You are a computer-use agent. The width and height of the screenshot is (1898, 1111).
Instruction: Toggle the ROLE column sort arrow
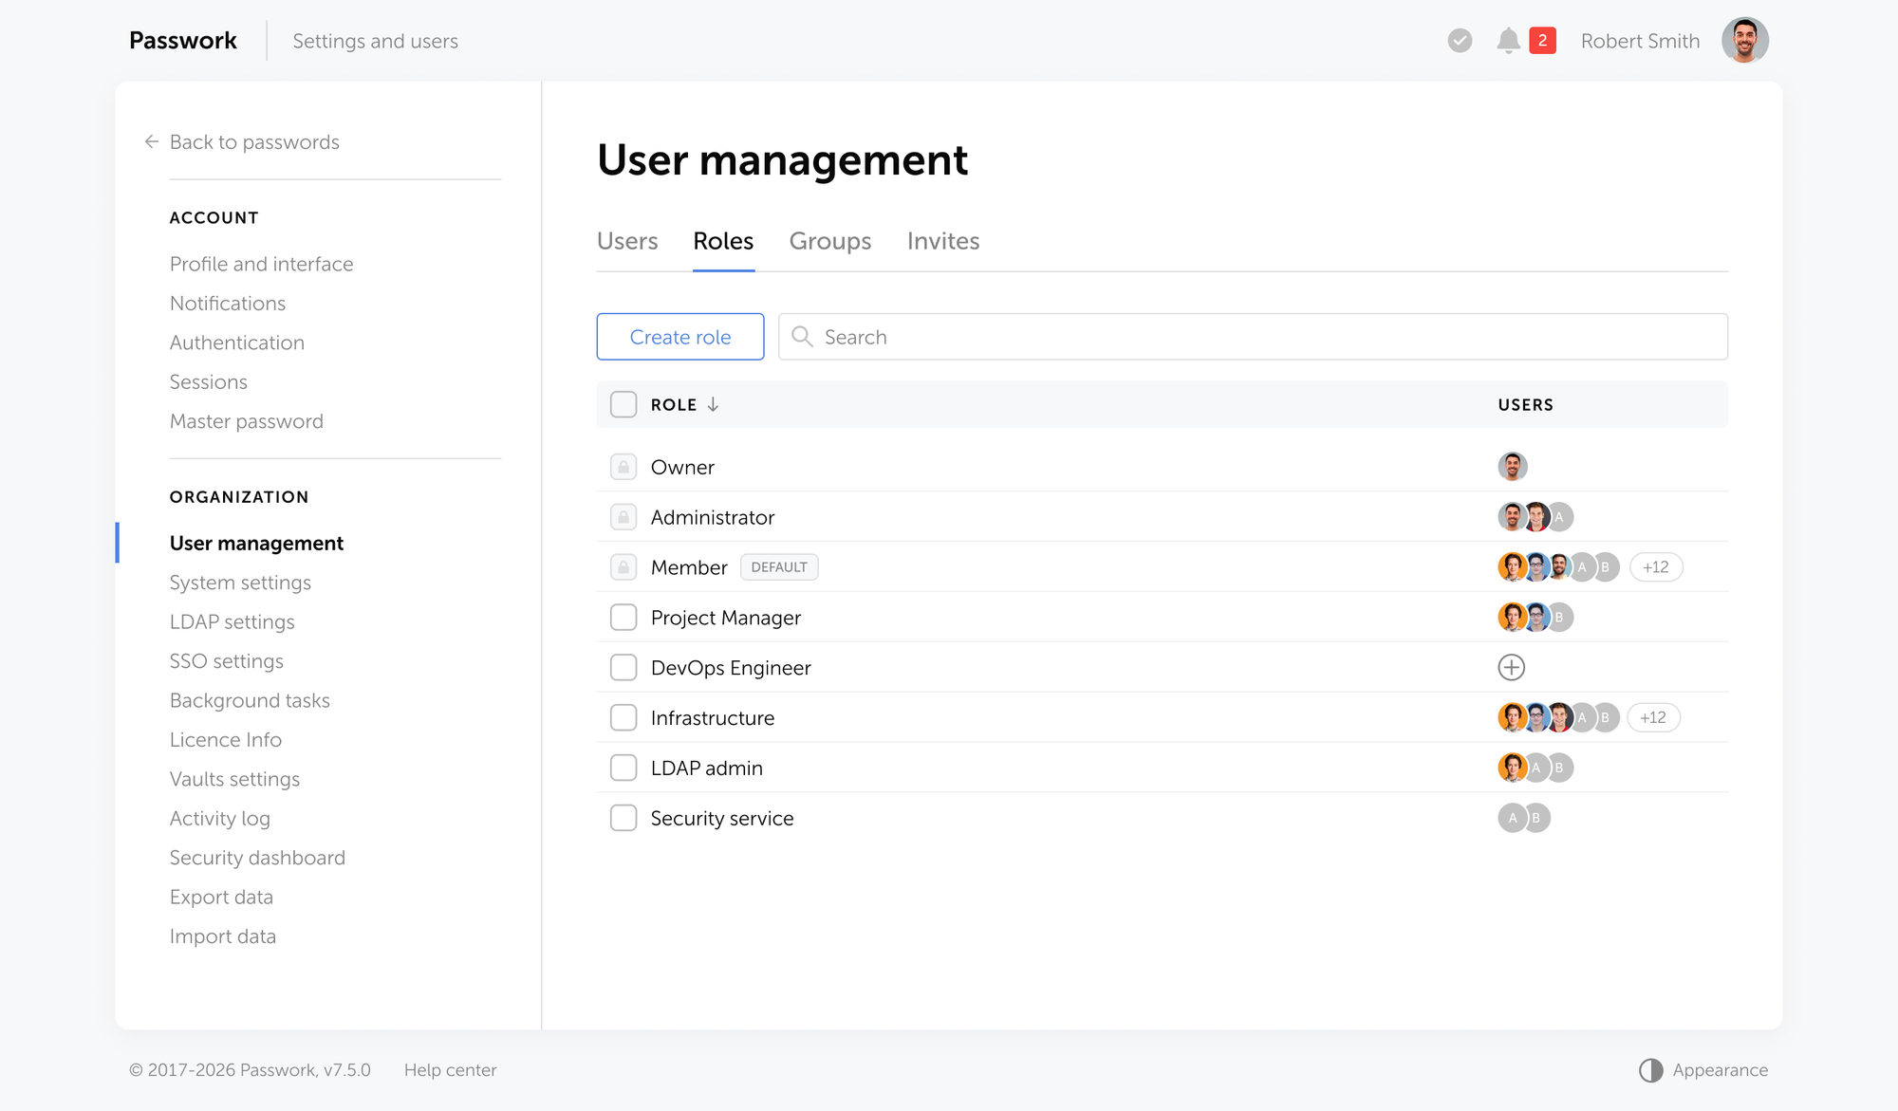tap(712, 404)
